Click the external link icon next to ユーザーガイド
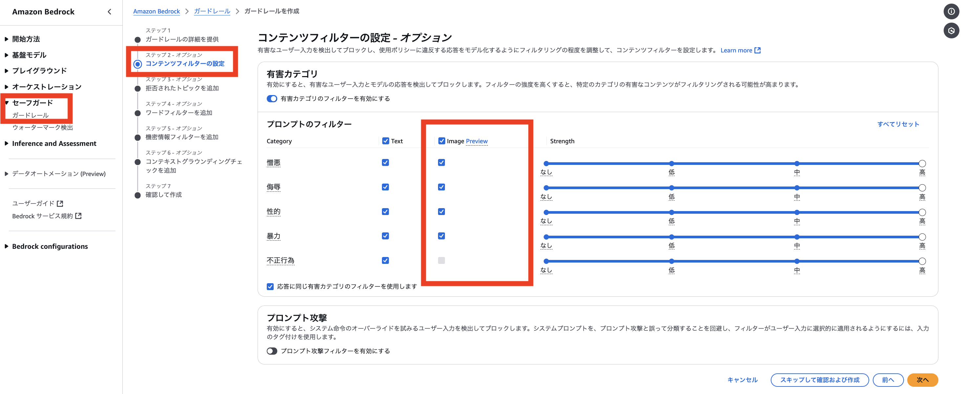Viewport: 964px width, 394px height. (x=60, y=203)
